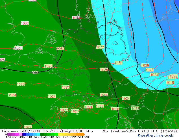Screen dimensions: 179x138
Task: Click the '1030' label crossed by black contour
Action: pyautogui.click(x=60, y=48)
